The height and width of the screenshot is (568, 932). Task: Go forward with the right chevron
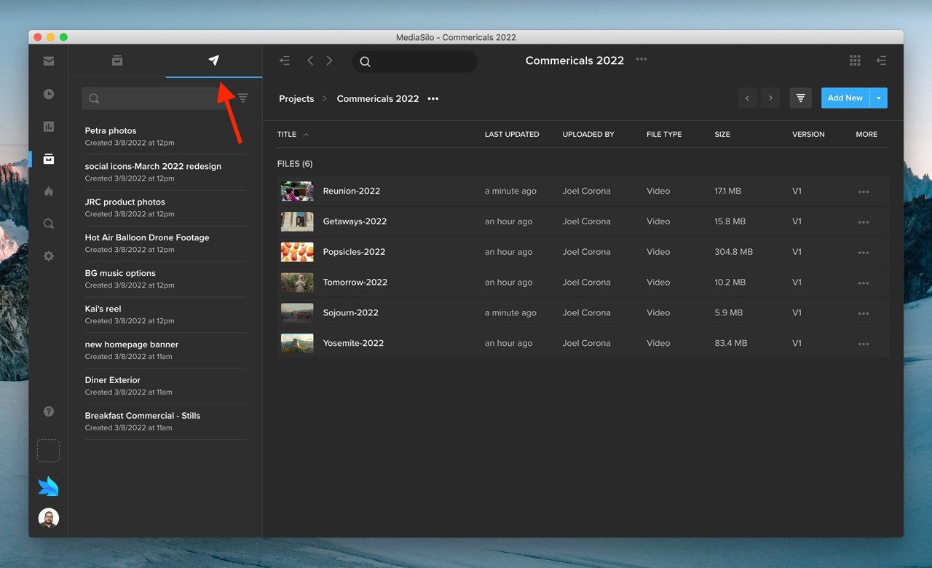[329, 60]
